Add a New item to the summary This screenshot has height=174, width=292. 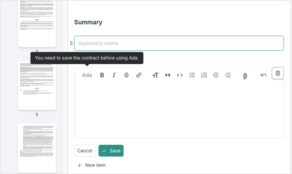coord(91,165)
